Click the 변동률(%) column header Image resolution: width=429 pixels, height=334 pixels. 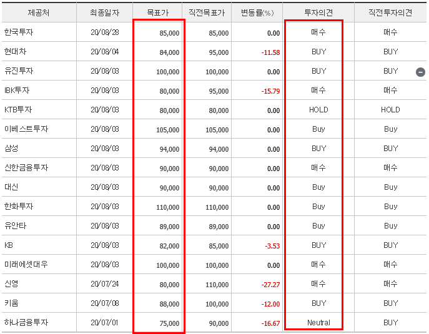click(x=257, y=12)
